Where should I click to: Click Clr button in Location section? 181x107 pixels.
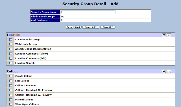pyautogui.click(x=169, y=35)
